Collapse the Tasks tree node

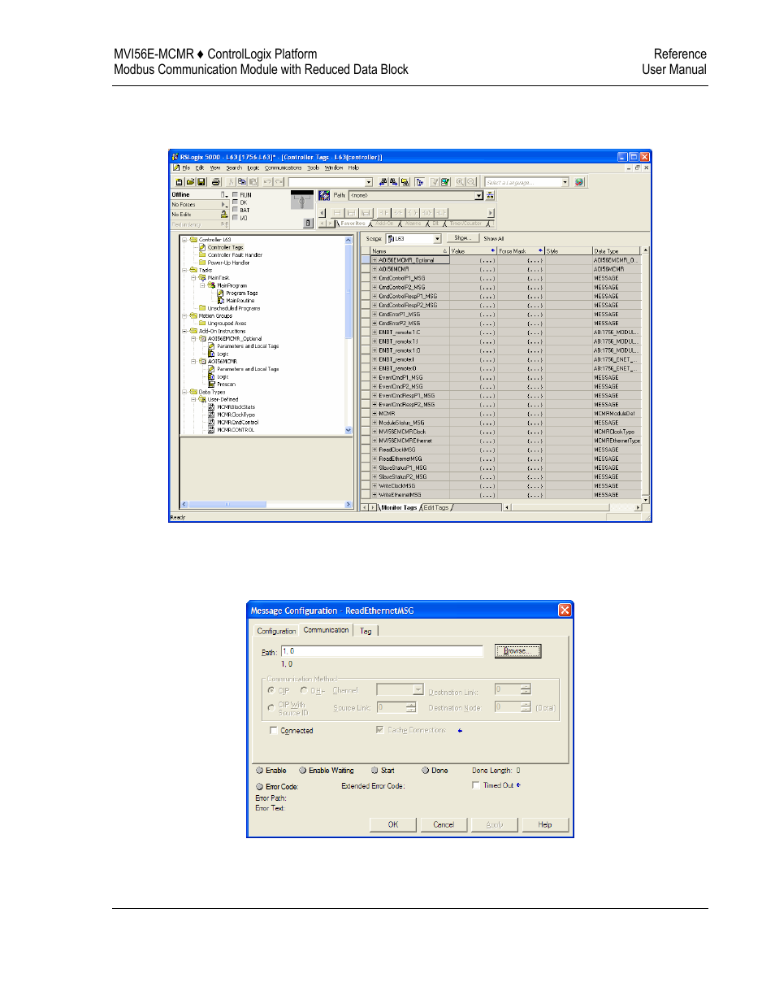(x=184, y=270)
